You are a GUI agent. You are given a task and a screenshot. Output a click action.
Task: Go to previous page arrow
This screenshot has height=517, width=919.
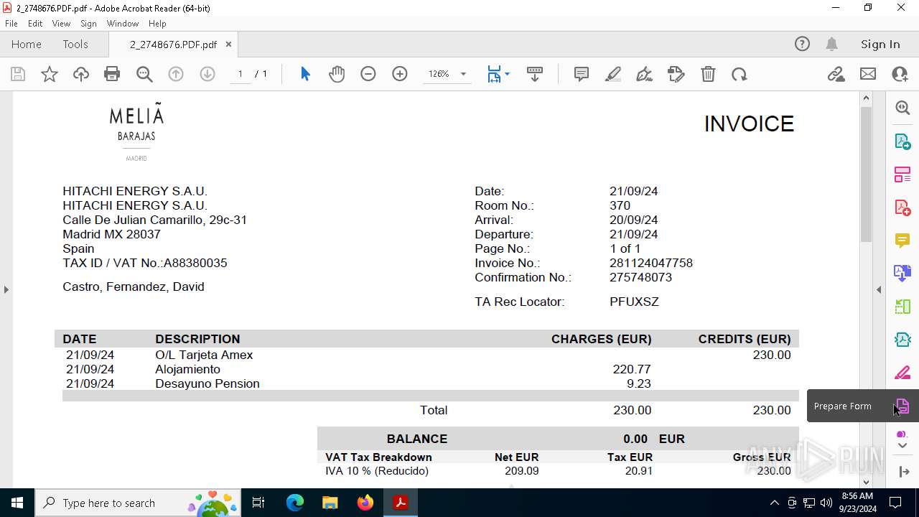(x=176, y=74)
